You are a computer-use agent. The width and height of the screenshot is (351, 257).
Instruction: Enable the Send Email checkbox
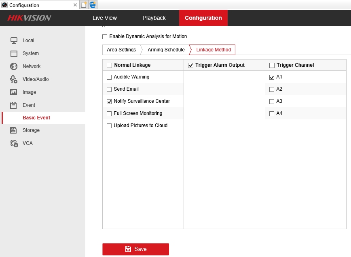(109, 89)
